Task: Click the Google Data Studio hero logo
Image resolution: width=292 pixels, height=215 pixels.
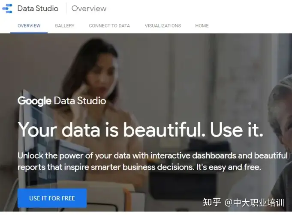Action: point(62,101)
